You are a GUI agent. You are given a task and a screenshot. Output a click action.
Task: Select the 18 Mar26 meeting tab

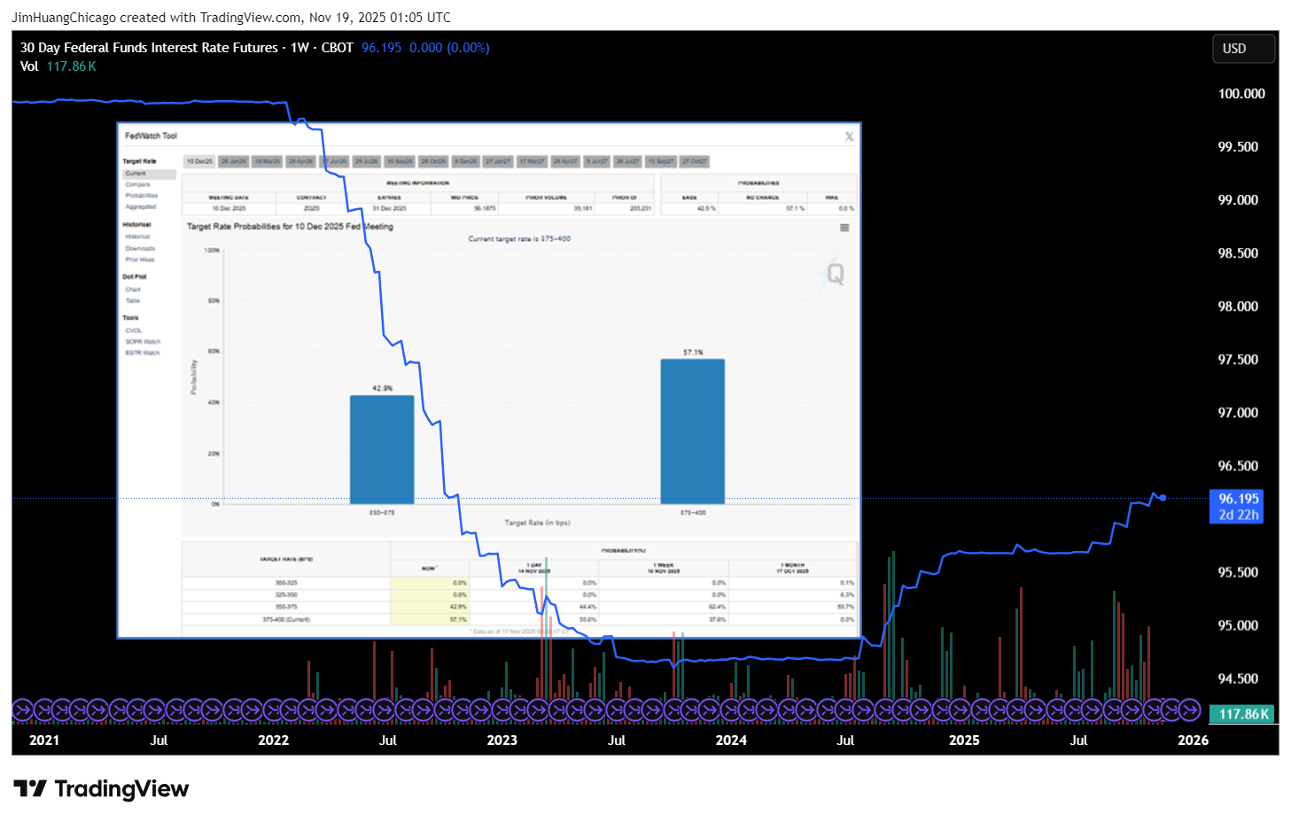tap(268, 161)
